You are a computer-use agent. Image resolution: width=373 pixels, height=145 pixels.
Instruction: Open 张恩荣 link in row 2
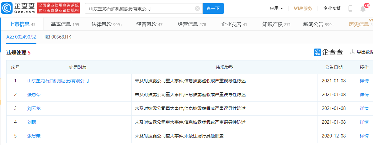point(34,95)
